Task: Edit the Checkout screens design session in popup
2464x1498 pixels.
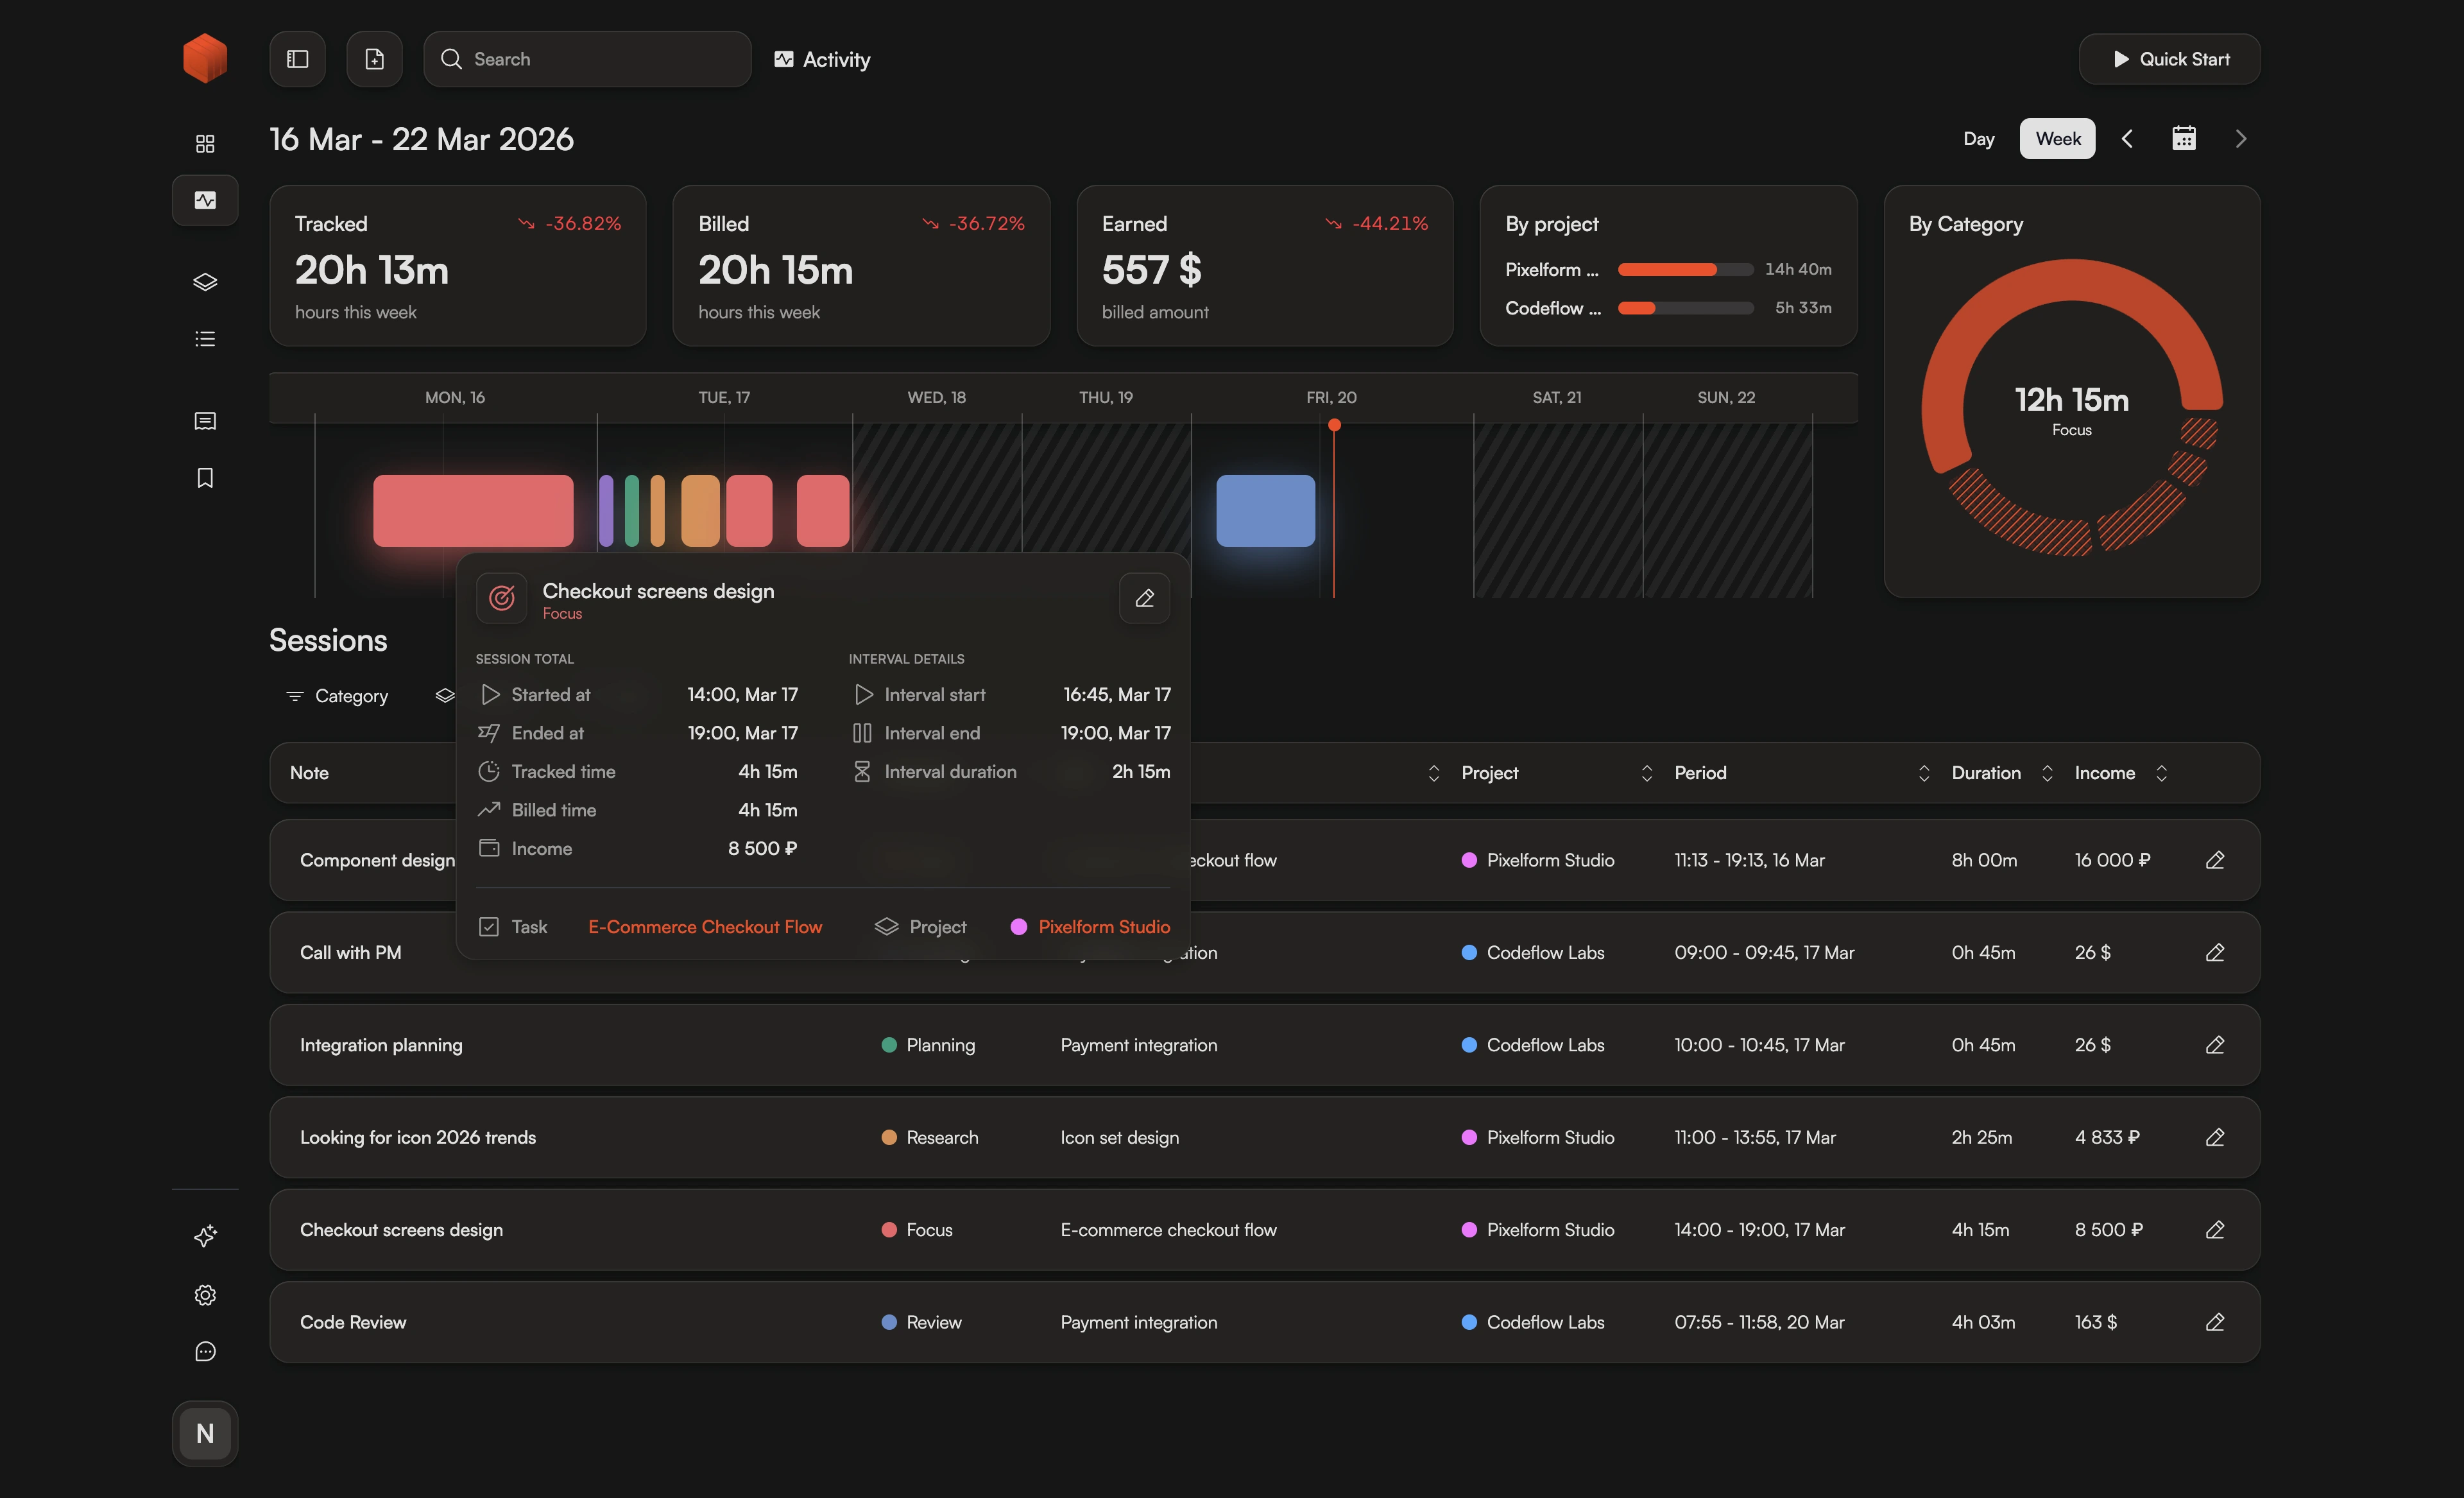Action: (1144, 598)
